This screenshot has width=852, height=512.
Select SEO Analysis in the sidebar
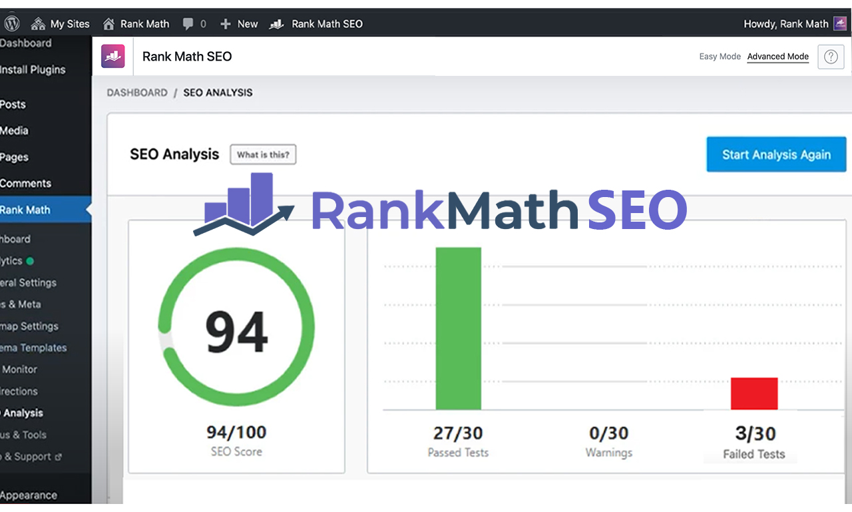[23, 413]
